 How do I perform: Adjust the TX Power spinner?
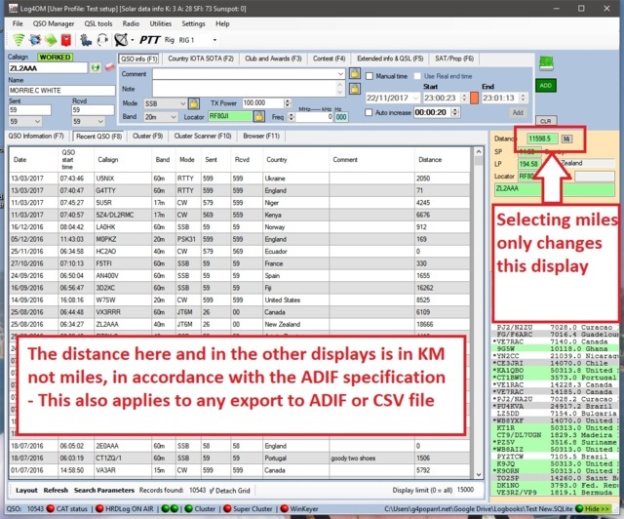tap(288, 103)
